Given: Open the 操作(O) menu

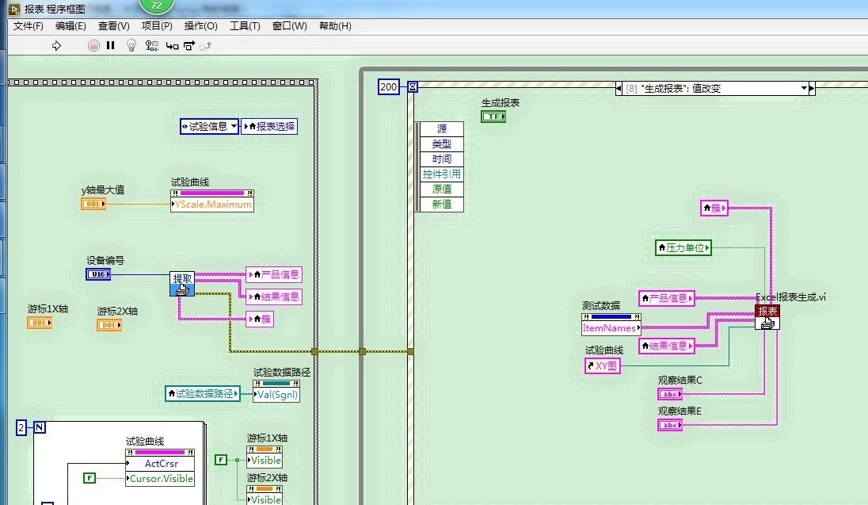Looking at the screenshot, I should coord(200,26).
